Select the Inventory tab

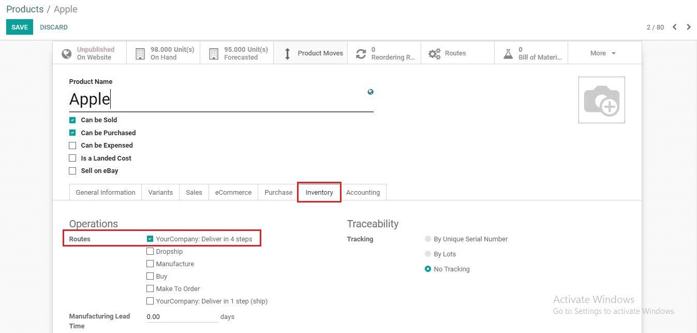pyautogui.click(x=319, y=192)
